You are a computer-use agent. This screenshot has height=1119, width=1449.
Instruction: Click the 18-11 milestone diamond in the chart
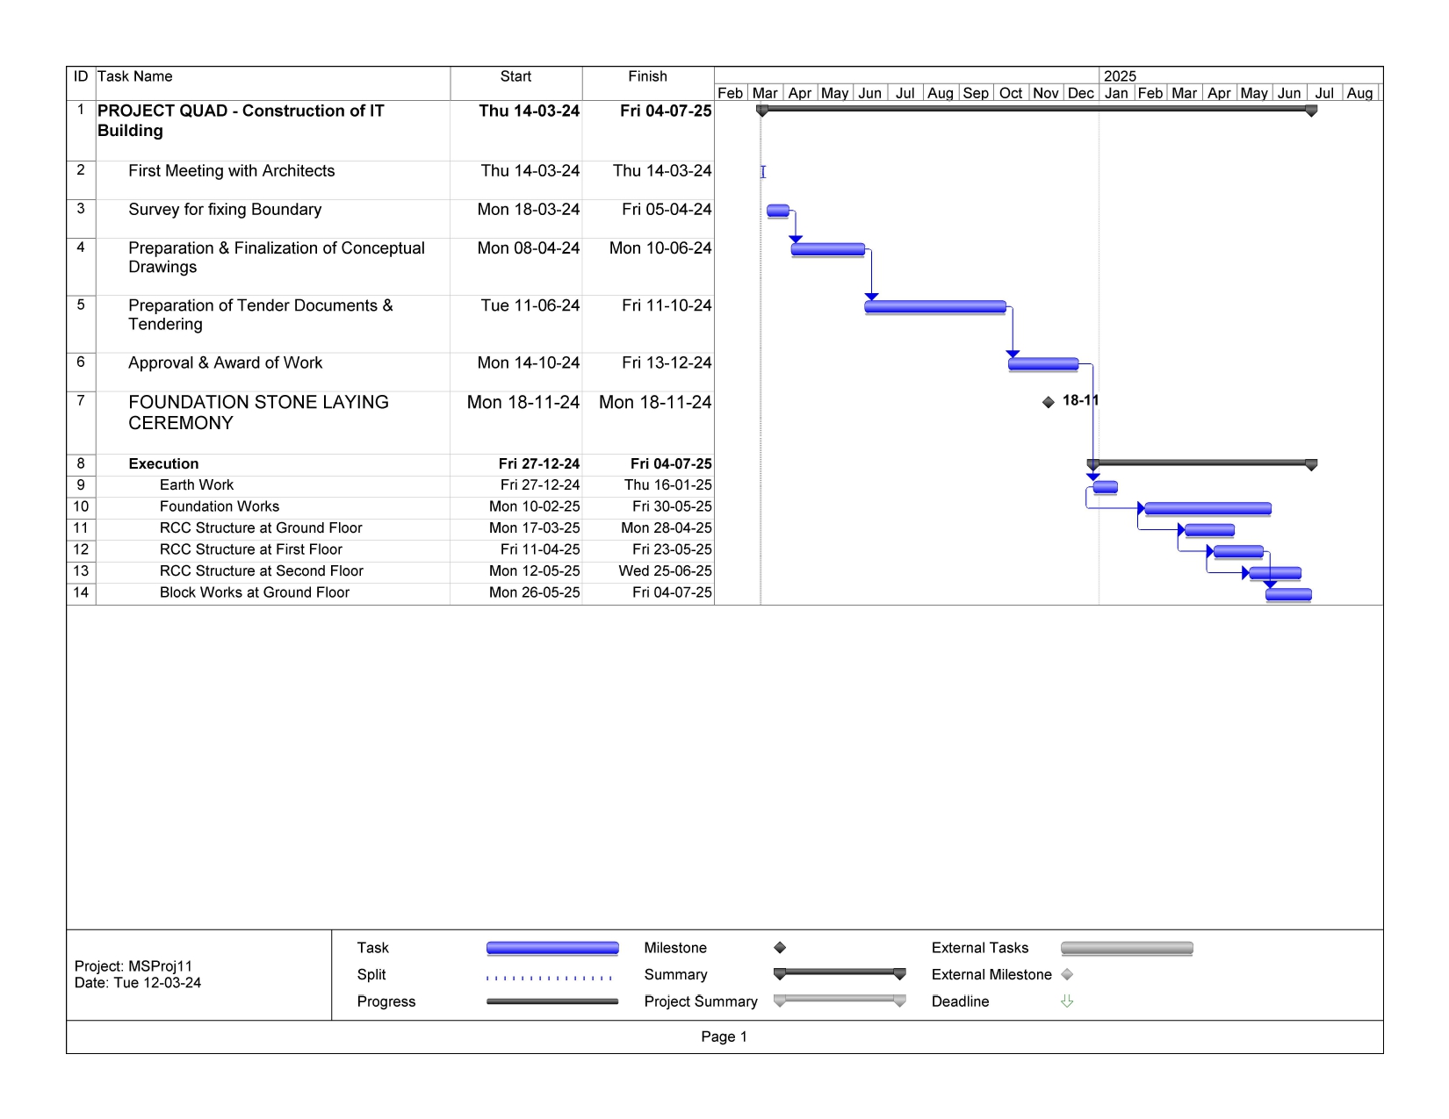coord(1048,403)
